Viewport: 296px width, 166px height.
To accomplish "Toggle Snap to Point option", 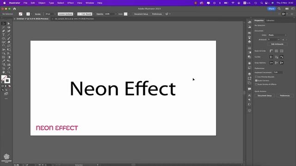I will 271,63.
